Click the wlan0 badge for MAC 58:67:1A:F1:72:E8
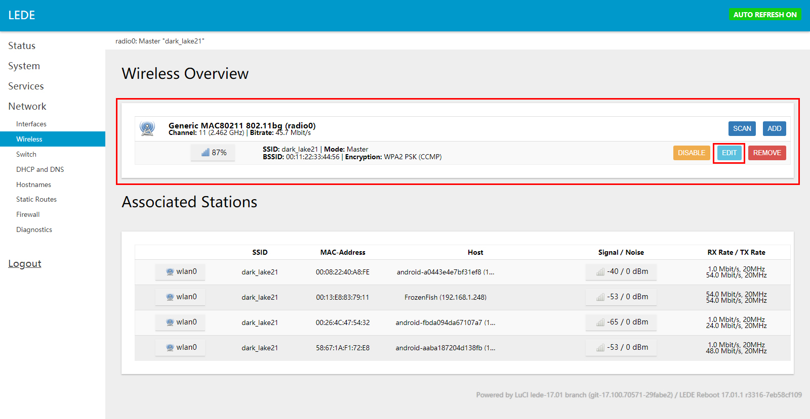This screenshot has width=810, height=419. 181,348
